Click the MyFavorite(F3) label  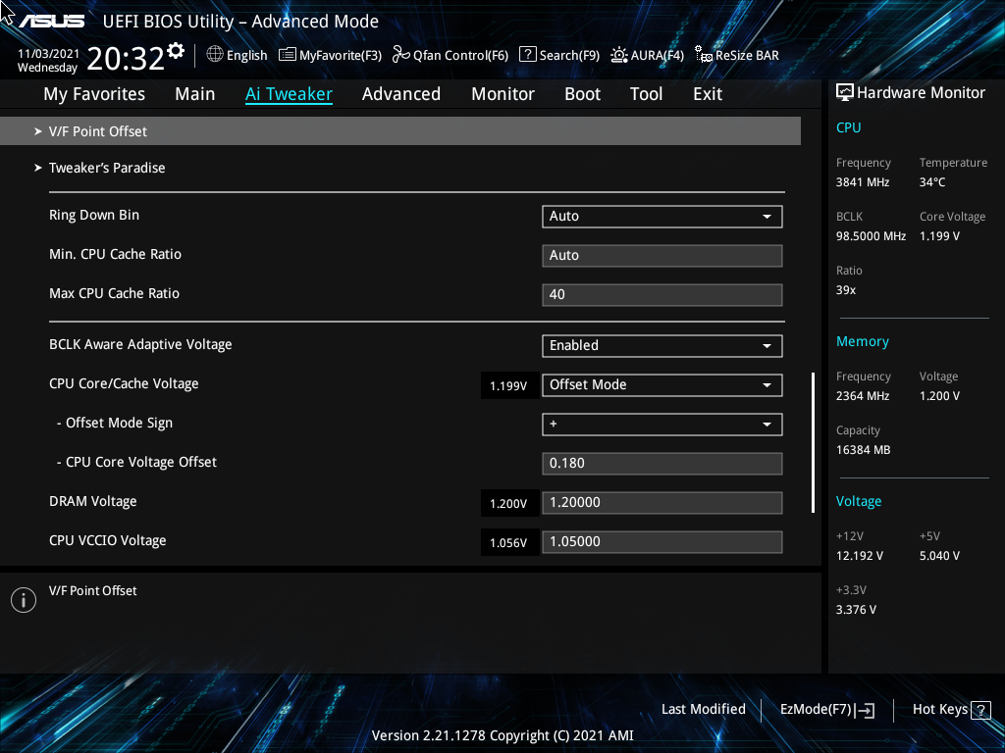click(x=341, y=55)
